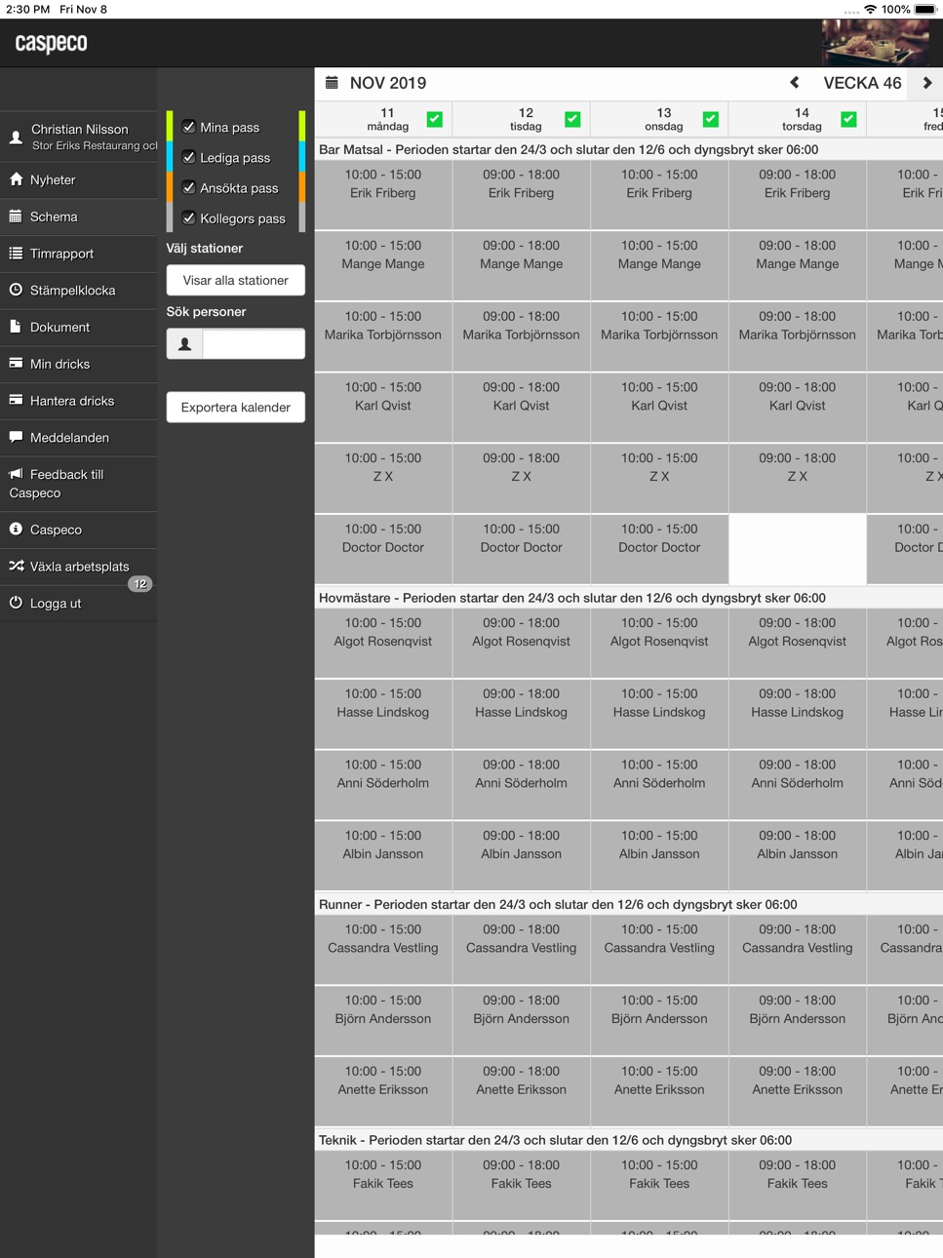Click the orange Ansökta pass color bar
Screen dimensions: 943x1258
click(x=170, y=186)
